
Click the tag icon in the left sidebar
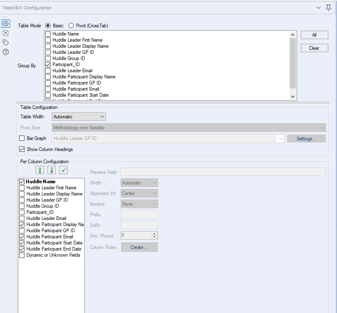point(6,42)
